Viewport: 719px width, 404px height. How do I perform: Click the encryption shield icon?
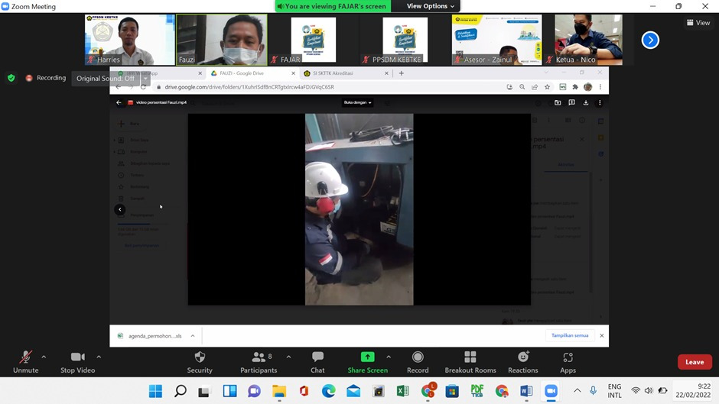11,78
